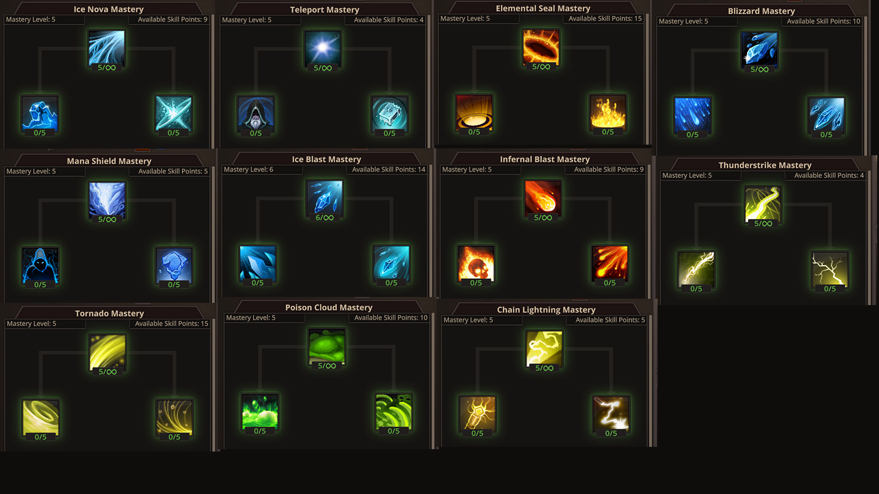Viewport: 879px width, 494px height.
Task: Click the Teleport Mastery top star icon
Action: (x=323, y=48)
